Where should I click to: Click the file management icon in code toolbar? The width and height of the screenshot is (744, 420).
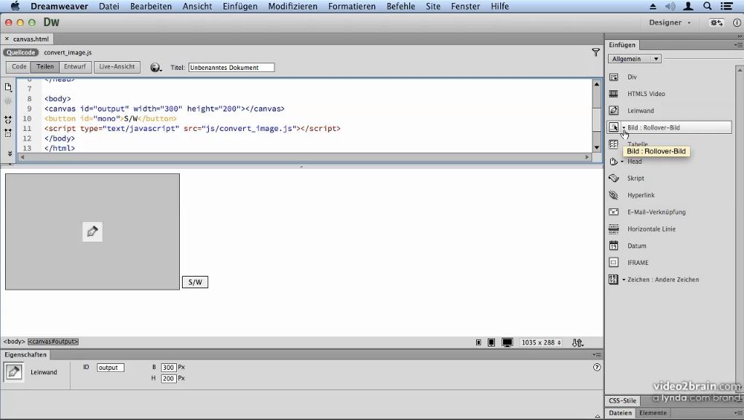point(8,87)
